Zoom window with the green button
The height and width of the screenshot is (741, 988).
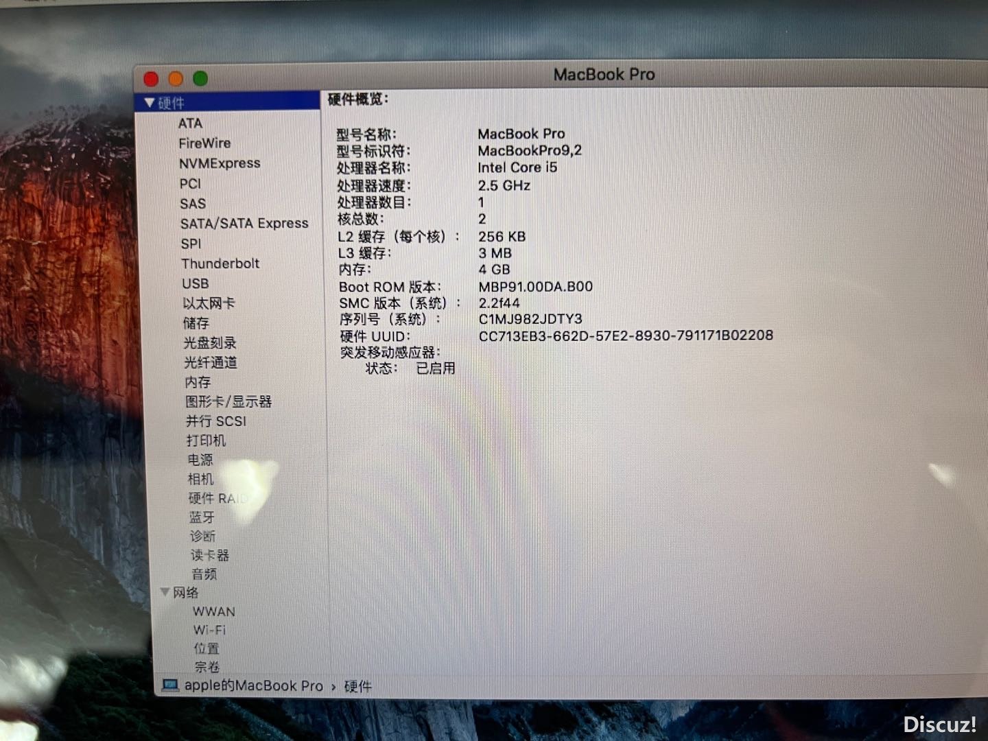coord(200,79)
